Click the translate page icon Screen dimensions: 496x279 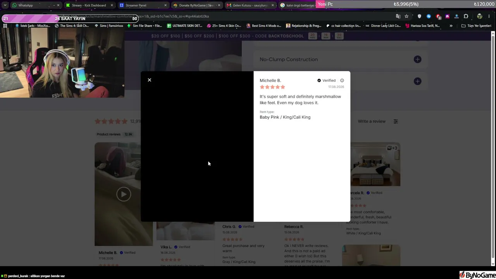pos(398,16)
